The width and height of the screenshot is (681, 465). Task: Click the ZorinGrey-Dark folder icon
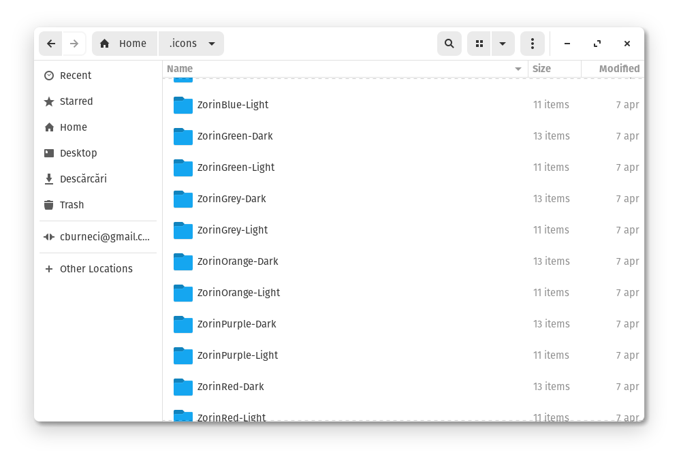[x=183, y=199]
